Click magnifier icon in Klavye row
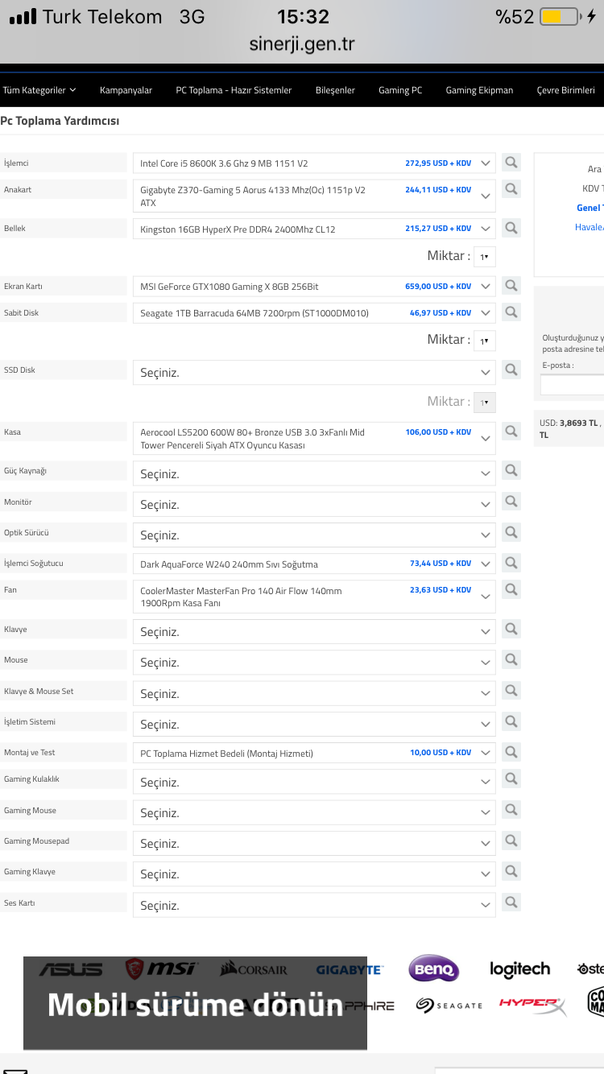Image resolution: width=604 pixels, height=1074 pixels. [511, 629]
